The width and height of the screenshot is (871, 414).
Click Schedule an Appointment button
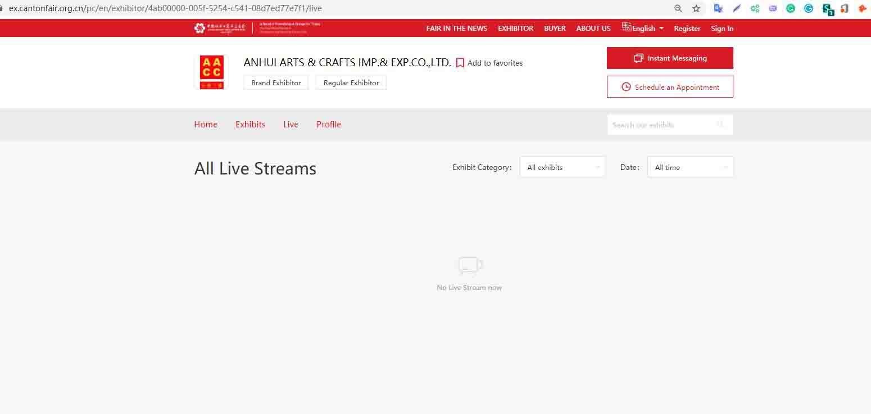pos(670,87)
